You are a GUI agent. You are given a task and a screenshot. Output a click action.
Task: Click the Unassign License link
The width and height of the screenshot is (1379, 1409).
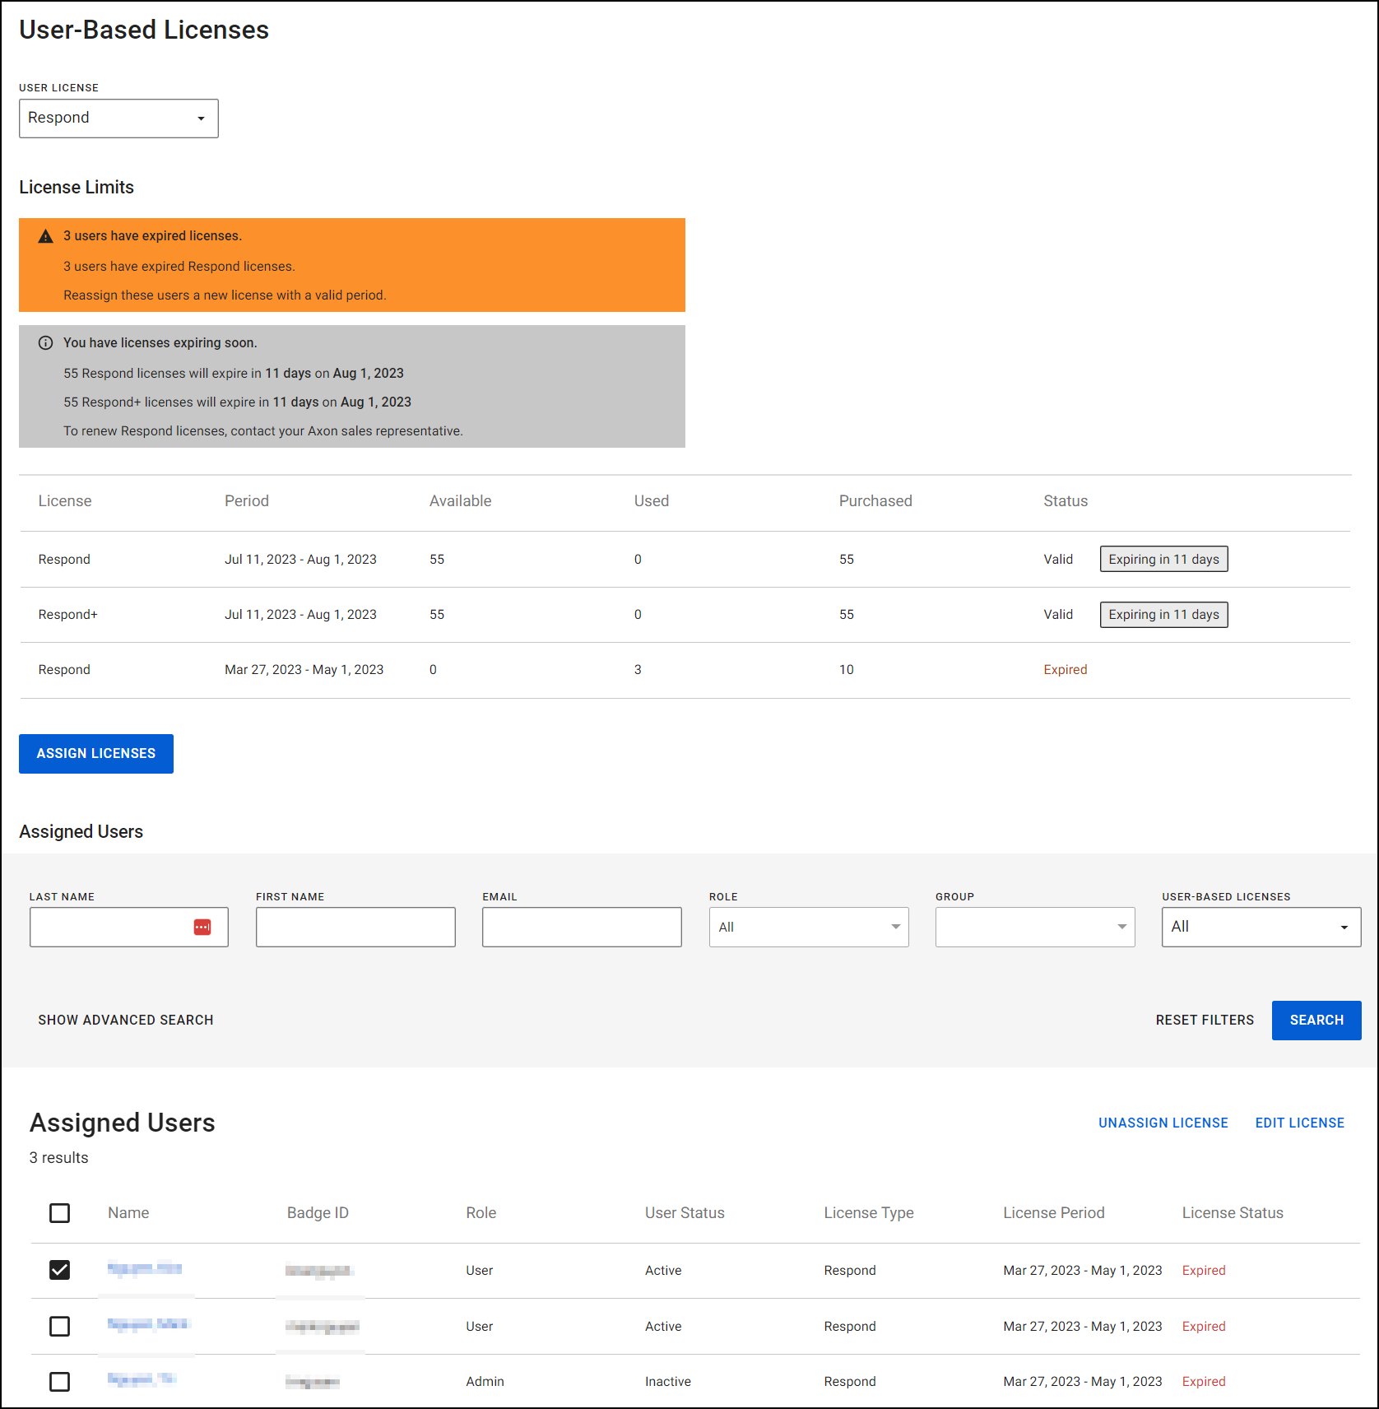(x=1163, y=1123)
